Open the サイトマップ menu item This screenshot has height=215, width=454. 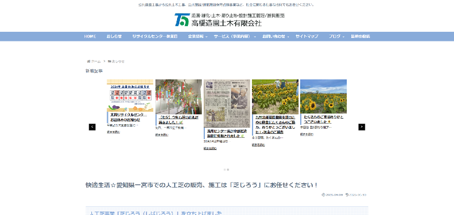(x=306, y=36)
